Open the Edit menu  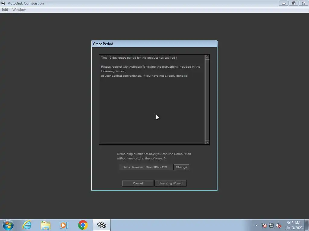[x=5, y=10]
